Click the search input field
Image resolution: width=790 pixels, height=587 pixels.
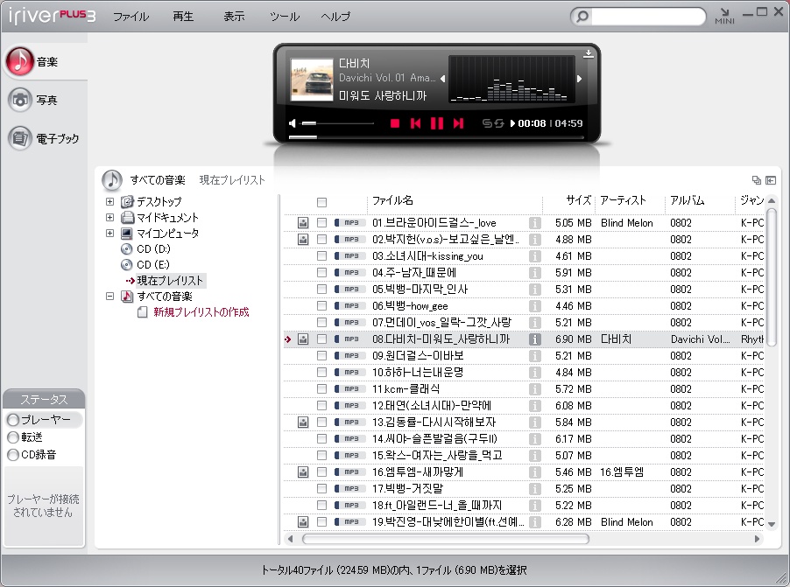tap(648, 16)
